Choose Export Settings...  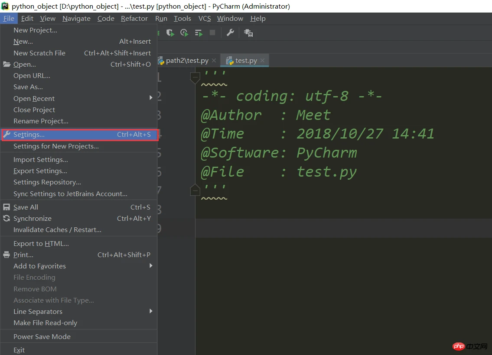pyautogui.click(x=78, y=171)
